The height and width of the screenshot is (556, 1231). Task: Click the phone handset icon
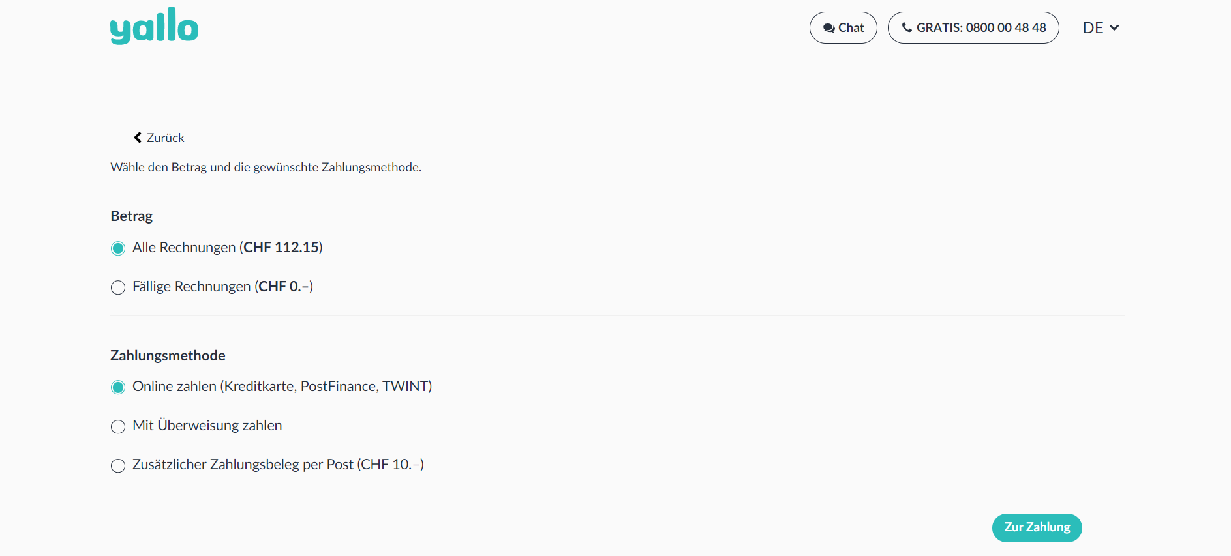907,27
